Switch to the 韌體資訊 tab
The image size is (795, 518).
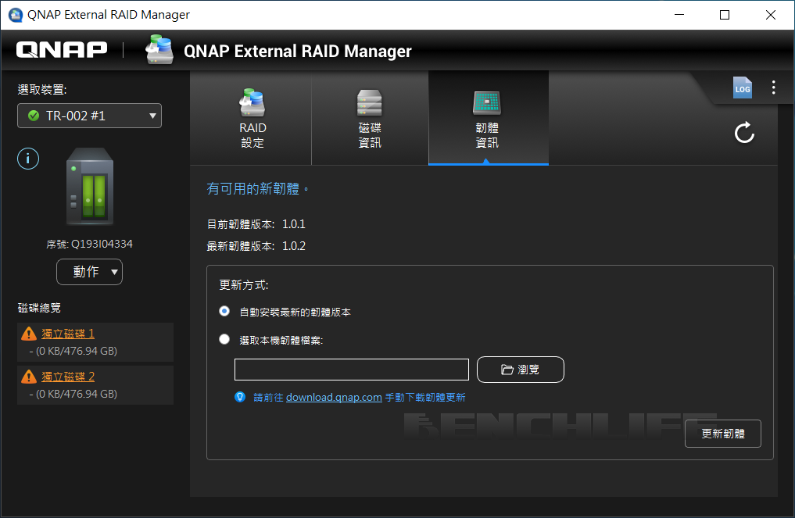tap(489, 118)
